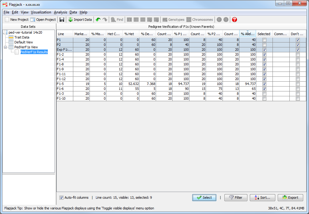The height and width of the screenshot is (214, 309).
Task: Open help via the red question mark icon
Action: click(235, 20)
